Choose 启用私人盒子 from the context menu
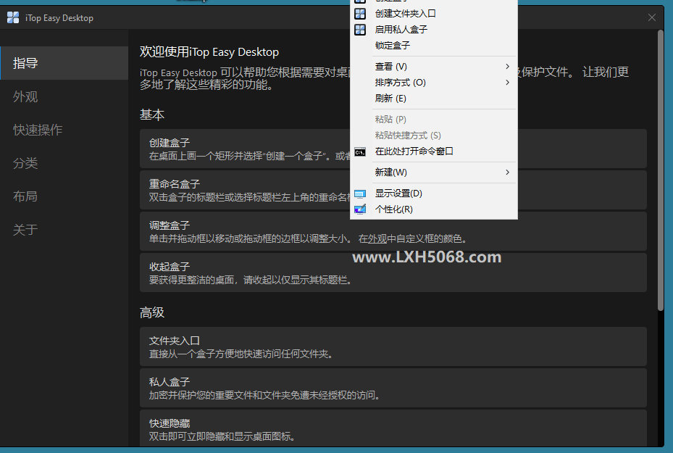This screenshot has height=453, width=673. (x=433, y=30)
